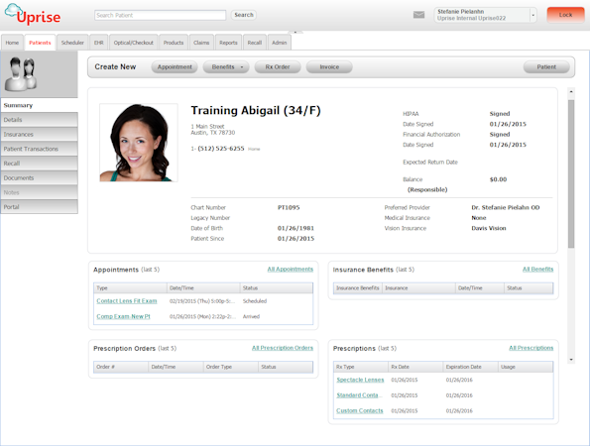Click the patient name Training Abigail

coord(256,111)
